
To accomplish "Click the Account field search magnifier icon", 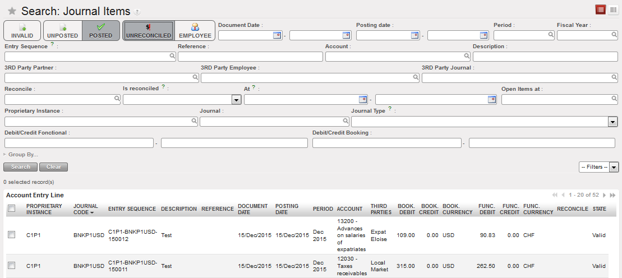I will click(x=467, y=56).
